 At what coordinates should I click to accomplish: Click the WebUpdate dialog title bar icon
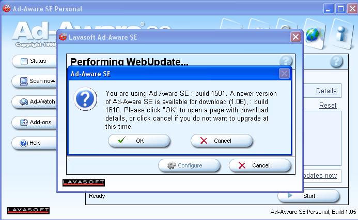click(x=63, y=37)
